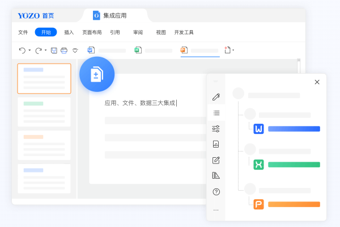Select the pencil edit tool in side panel
The image size is (340, 227).
coord(216,97)
